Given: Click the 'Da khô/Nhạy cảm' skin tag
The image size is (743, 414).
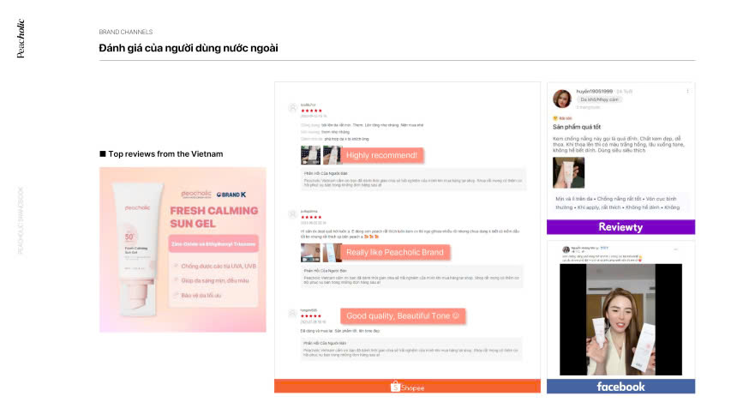Looking at the screenshot, I should [x=599, y=99].
